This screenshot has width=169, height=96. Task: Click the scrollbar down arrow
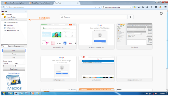coord(167,90)
